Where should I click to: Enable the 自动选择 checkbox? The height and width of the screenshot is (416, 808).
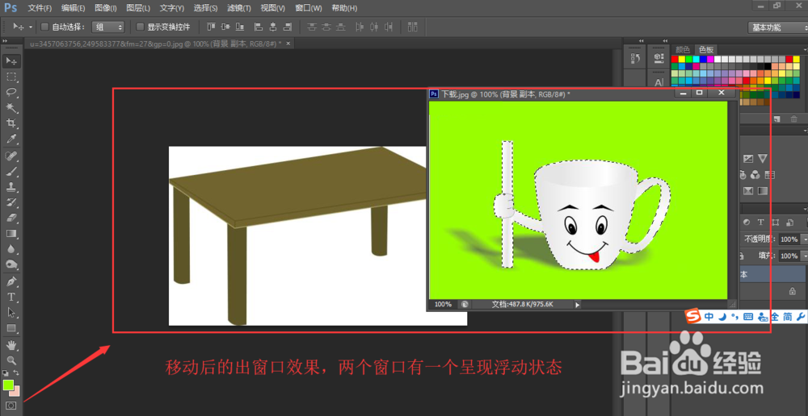pyautogui.click(x=44, y=27)
